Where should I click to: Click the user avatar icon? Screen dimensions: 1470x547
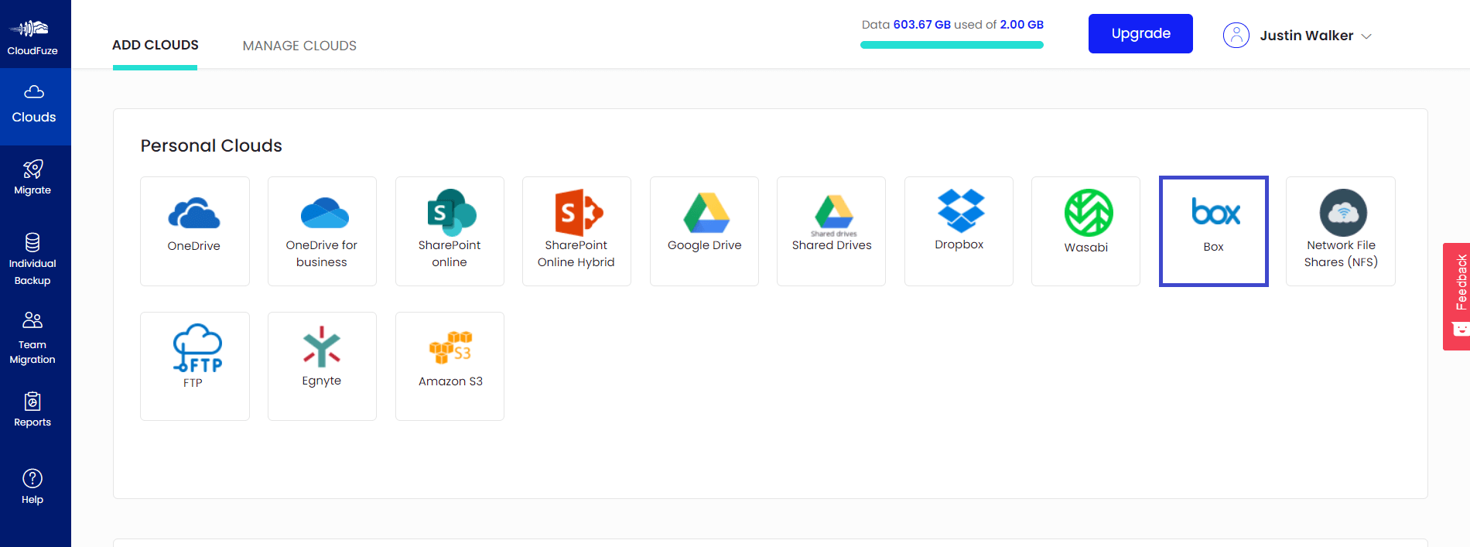point(1236,35)
